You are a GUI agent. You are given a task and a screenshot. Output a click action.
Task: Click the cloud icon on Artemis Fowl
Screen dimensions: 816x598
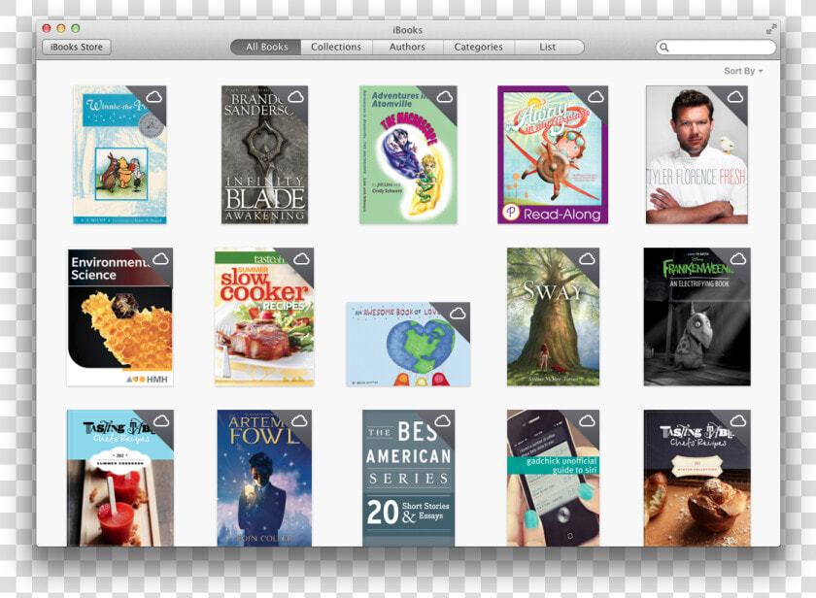pos(299,420)
